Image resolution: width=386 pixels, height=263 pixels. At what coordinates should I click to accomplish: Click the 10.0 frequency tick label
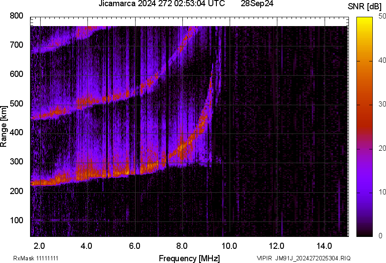pos(229,245)
